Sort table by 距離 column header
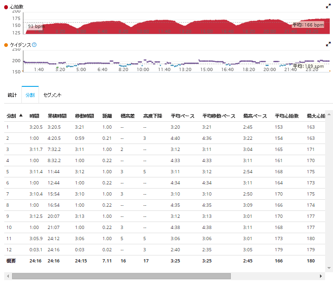 coord(107,116)
